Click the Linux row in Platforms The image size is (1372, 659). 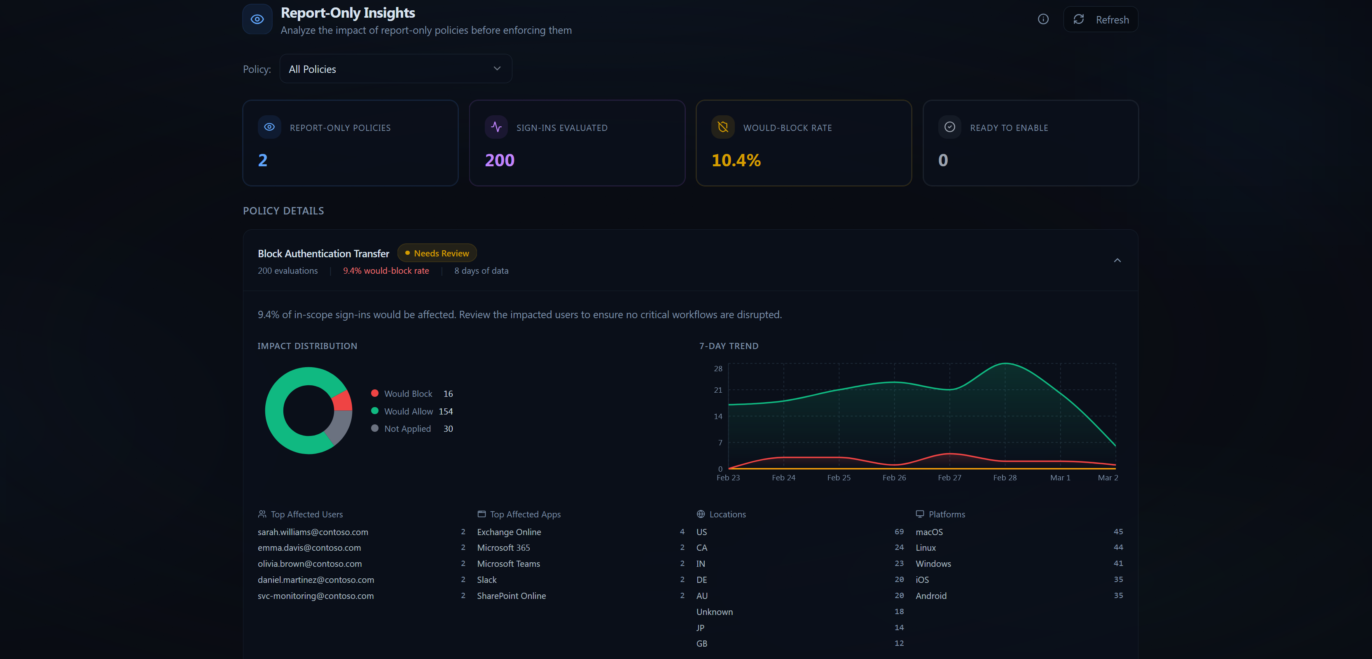pyautogui.click(x=1019, y=547)
